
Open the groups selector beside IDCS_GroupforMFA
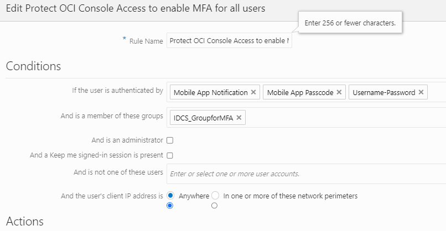coord(343,117)
